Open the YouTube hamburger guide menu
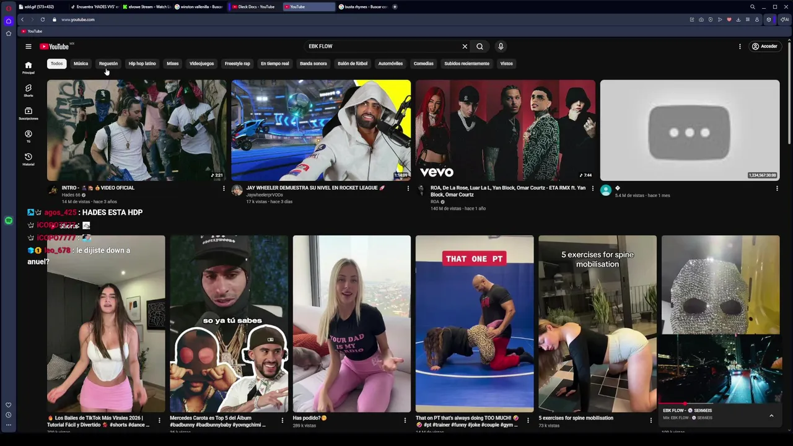Viewport: 793px width, 446px height. tap(28, 46)
